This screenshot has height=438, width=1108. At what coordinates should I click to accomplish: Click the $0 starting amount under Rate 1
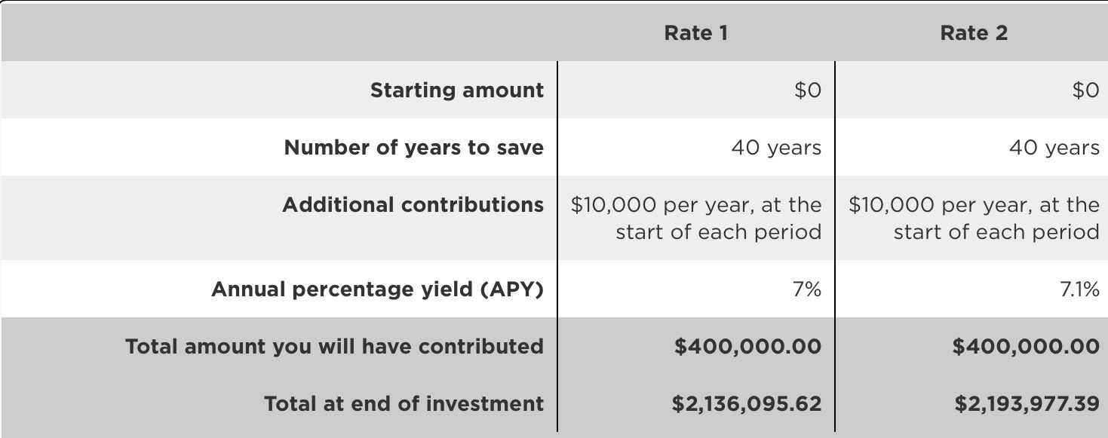pos(807,90)
